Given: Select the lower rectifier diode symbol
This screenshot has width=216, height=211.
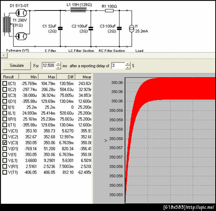Looking at the screenshot, I should 21,36.
